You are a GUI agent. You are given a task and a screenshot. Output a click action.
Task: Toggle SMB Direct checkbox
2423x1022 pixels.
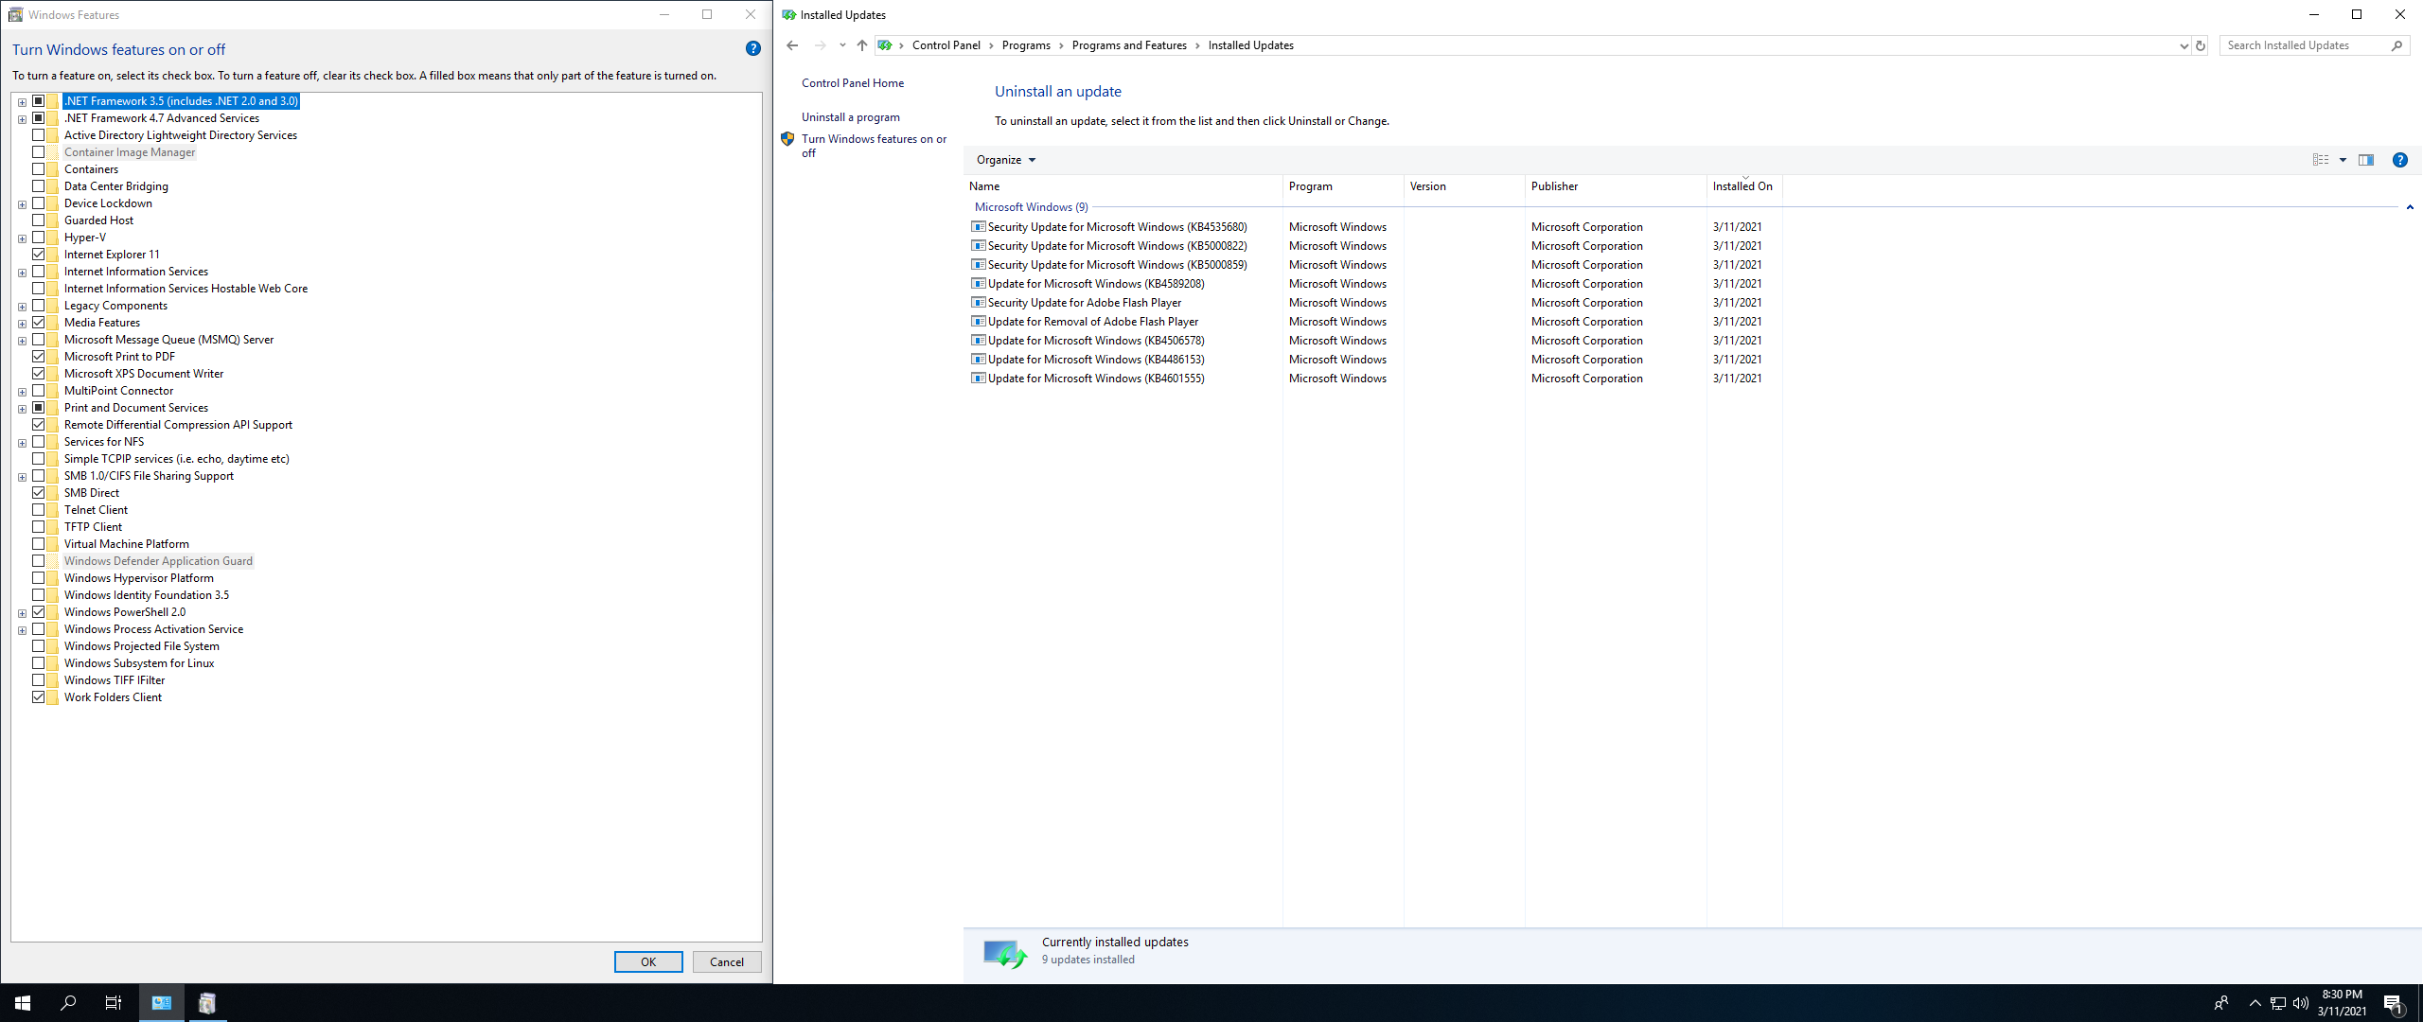click(x=39, y=493)
